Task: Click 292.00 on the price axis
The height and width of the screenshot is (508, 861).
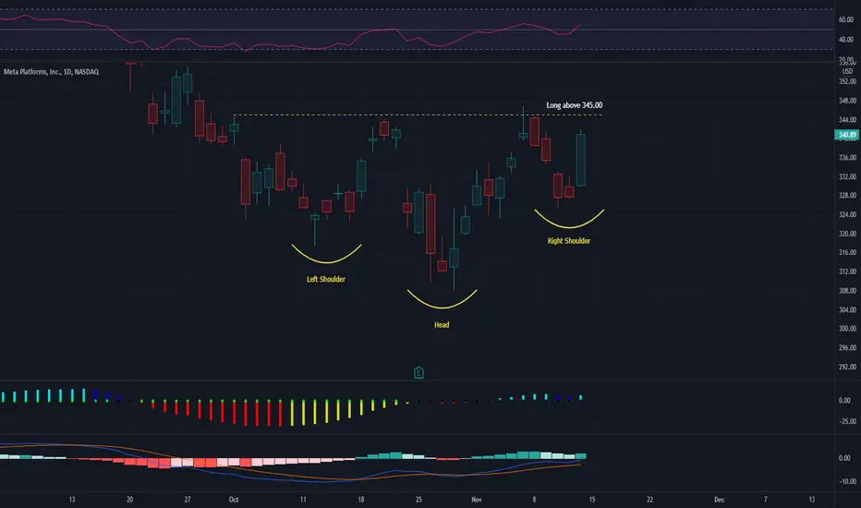Action: pos(847,367)
